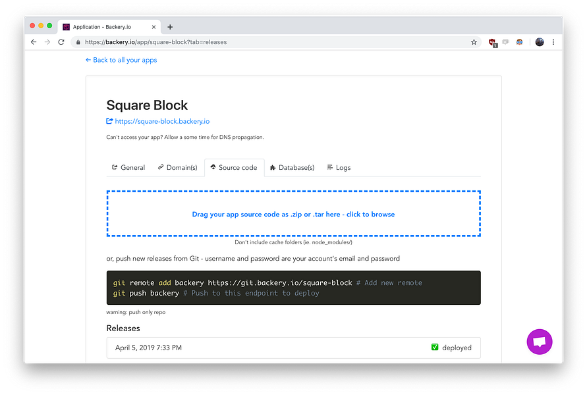Click the Releases heading
The width and height of the screenshot is (587, 395).
click(123, 329)
